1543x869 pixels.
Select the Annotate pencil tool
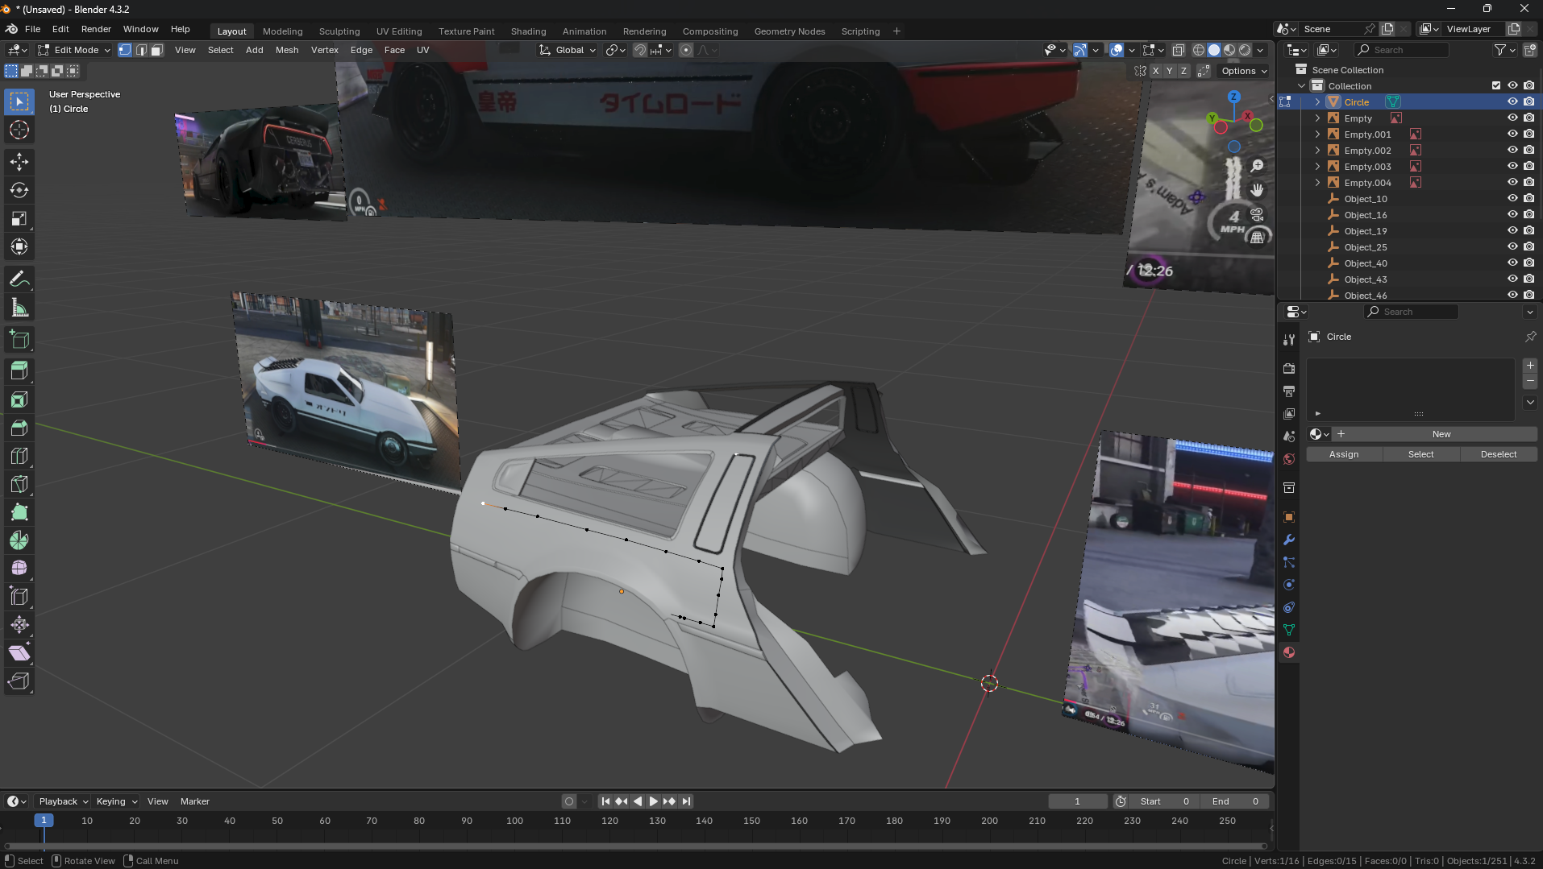19,279
